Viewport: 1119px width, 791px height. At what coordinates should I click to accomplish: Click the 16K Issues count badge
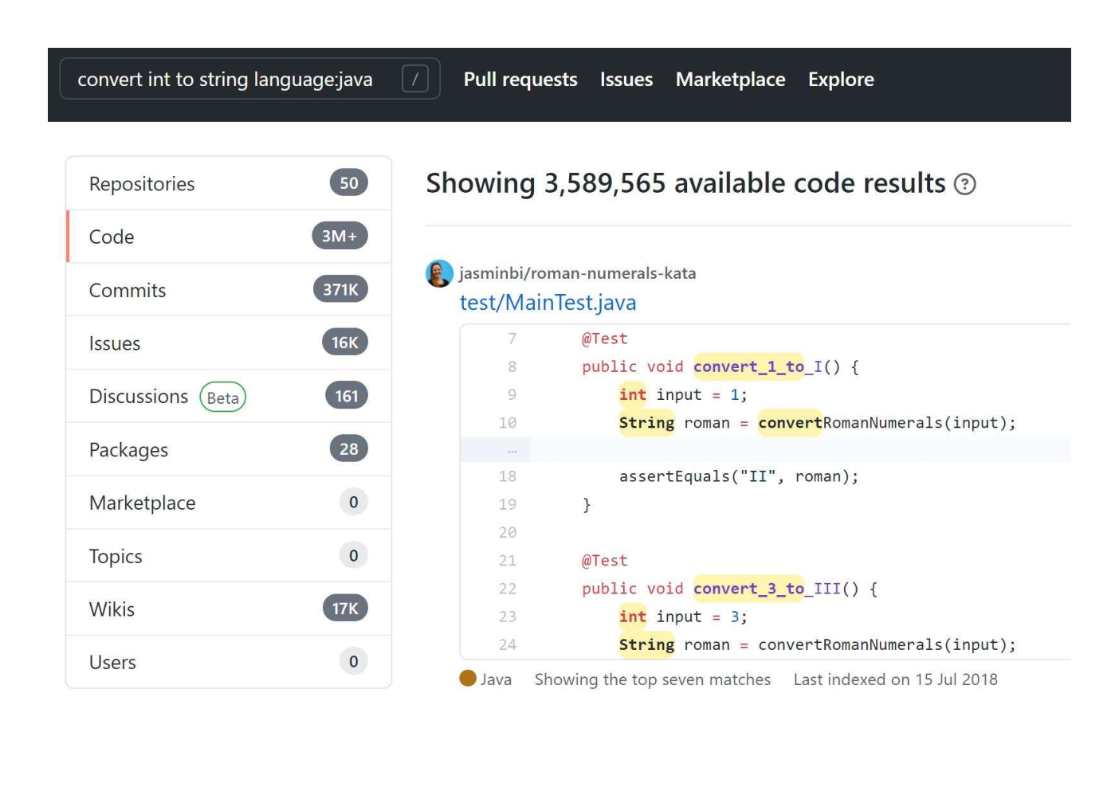coord(345,343)
